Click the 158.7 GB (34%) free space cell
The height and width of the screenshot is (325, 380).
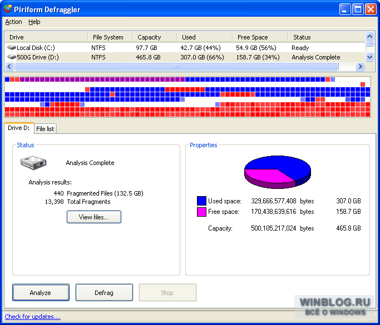(x=258, y=57)
